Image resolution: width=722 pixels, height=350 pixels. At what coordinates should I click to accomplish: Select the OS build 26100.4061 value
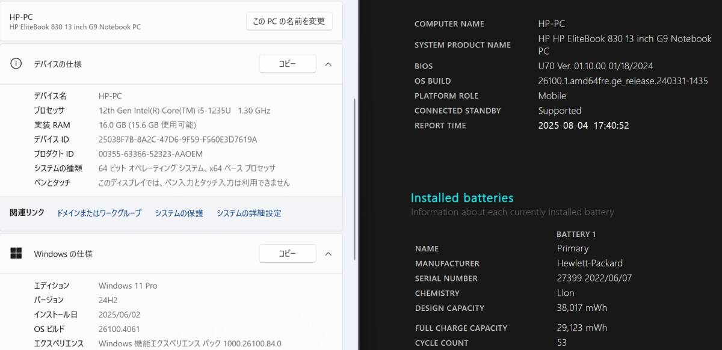click(x=120, y=329)
